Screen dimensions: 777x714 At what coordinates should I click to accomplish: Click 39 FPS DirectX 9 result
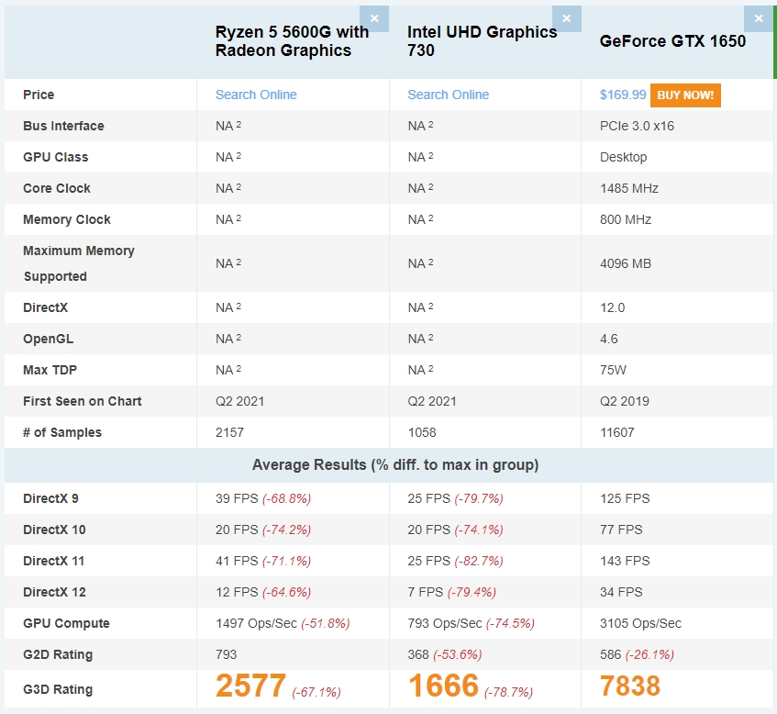[237, 499]
